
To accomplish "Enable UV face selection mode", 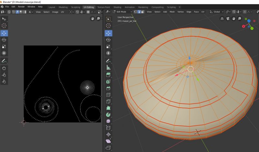I will point(21,12).
